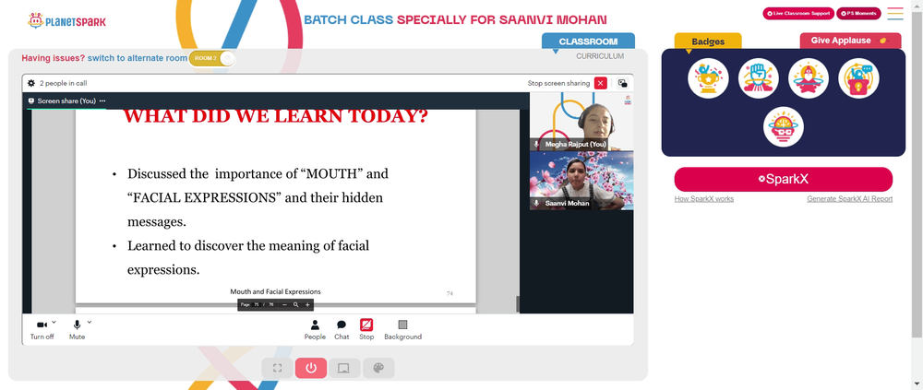Select Megha Rajput video tile

[x=581, y=122]
